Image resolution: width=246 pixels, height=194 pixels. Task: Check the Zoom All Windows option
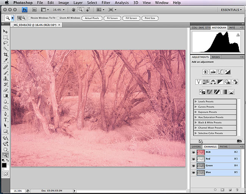pyautogui.click(x=58, y=18)
